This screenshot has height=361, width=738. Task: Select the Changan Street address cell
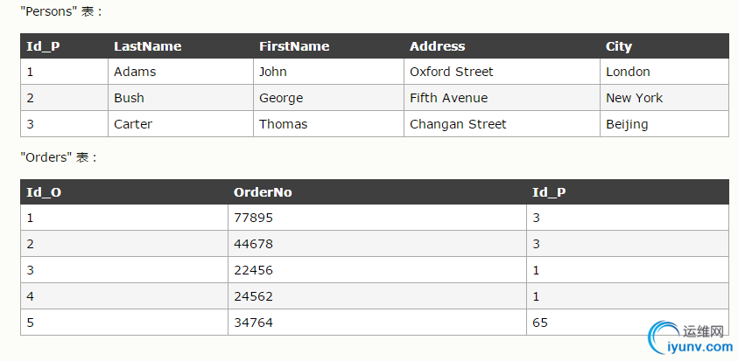click(x=458, y=124)
